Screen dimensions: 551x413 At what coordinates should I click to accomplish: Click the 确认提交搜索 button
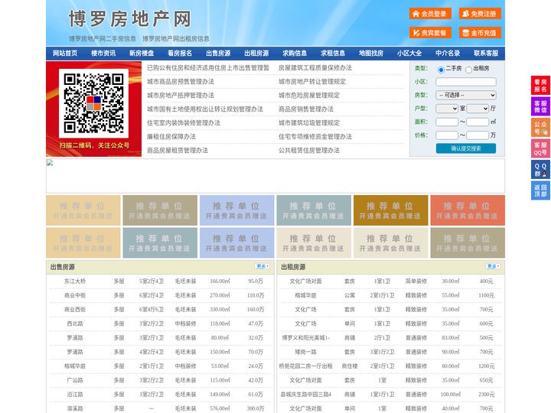[466, 148]
